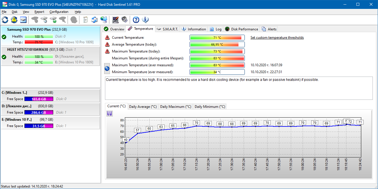Click Set custom temperature thresholds link
The width and height of the screenshot is (378, 189).
(277, 38)
